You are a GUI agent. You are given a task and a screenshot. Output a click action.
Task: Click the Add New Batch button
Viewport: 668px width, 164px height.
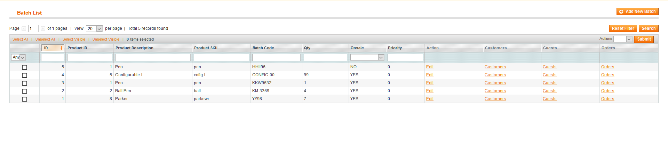pyautogui.click(x=637, y=12)
